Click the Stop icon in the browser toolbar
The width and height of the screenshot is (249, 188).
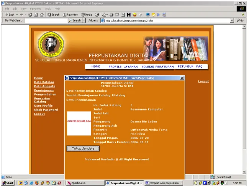coord(30,15)
